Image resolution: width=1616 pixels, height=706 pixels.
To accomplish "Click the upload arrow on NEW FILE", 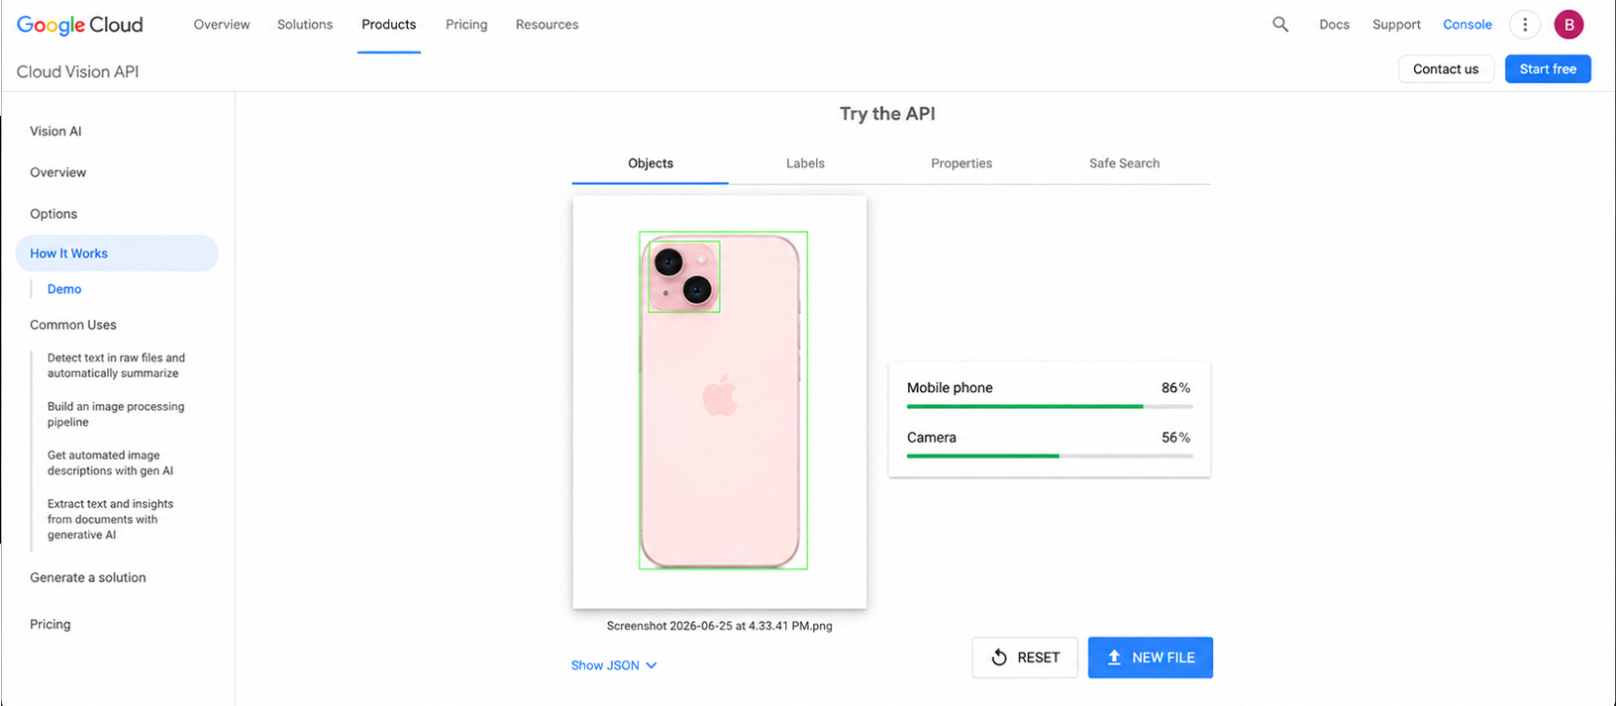I will coord(1114,657).
